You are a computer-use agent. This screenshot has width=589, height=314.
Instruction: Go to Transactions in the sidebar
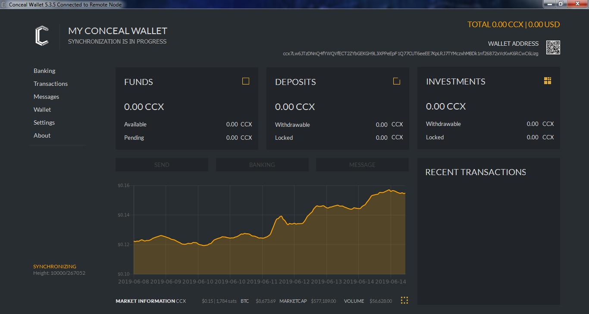pos(50,84)
